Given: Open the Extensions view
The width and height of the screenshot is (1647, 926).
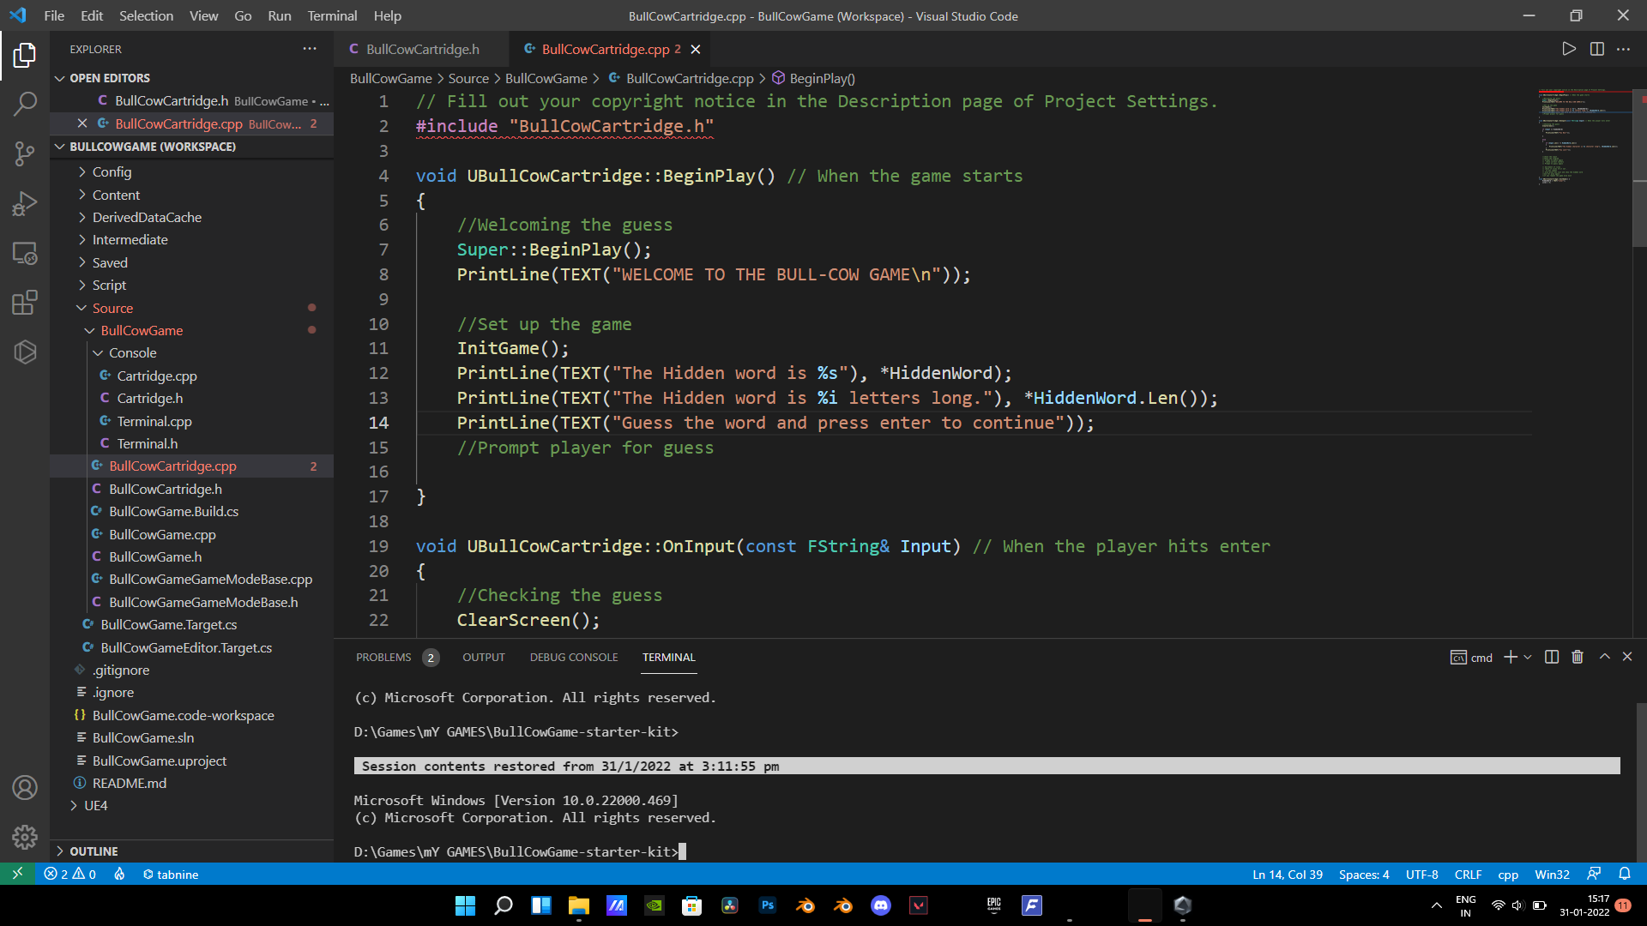Looking at the screenshot, I should point(25,303).
